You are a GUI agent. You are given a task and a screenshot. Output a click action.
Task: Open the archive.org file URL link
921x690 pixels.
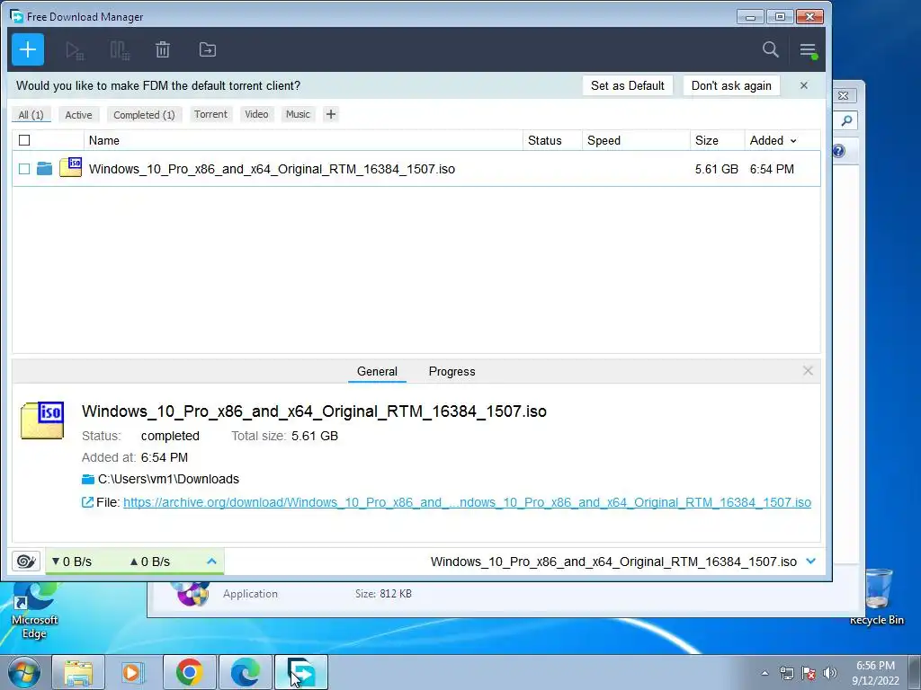pyautogui.click(x=467, y=502)
